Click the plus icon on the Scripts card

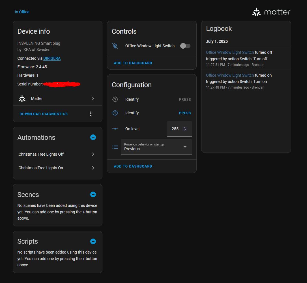[93, 241]
